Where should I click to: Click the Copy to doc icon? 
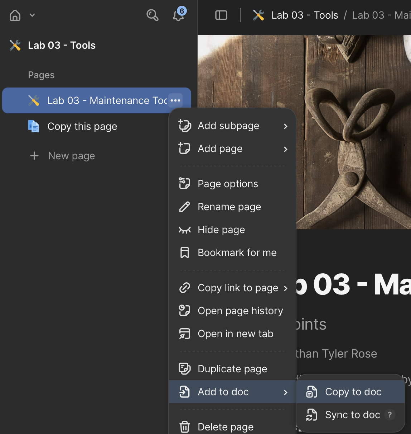coord(311,392)
